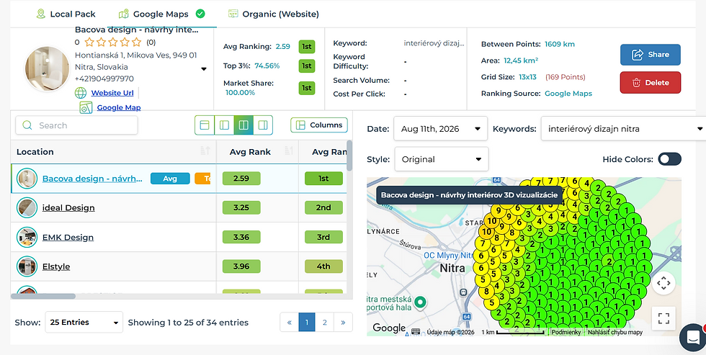
Task: Click the Google logo on the map
Action: 389,328
